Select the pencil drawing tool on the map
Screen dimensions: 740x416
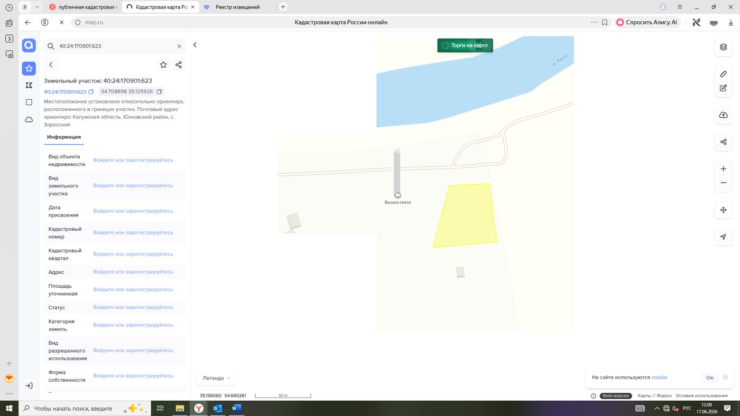pyautogui.click(x=724, y=74)
